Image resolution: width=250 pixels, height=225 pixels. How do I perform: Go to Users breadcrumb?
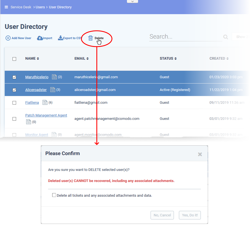(40, 7)
